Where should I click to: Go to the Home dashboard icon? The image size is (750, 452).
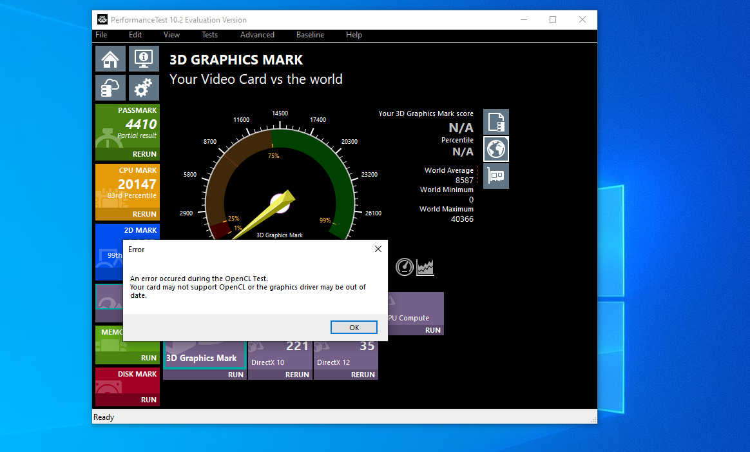pos(110,59)
